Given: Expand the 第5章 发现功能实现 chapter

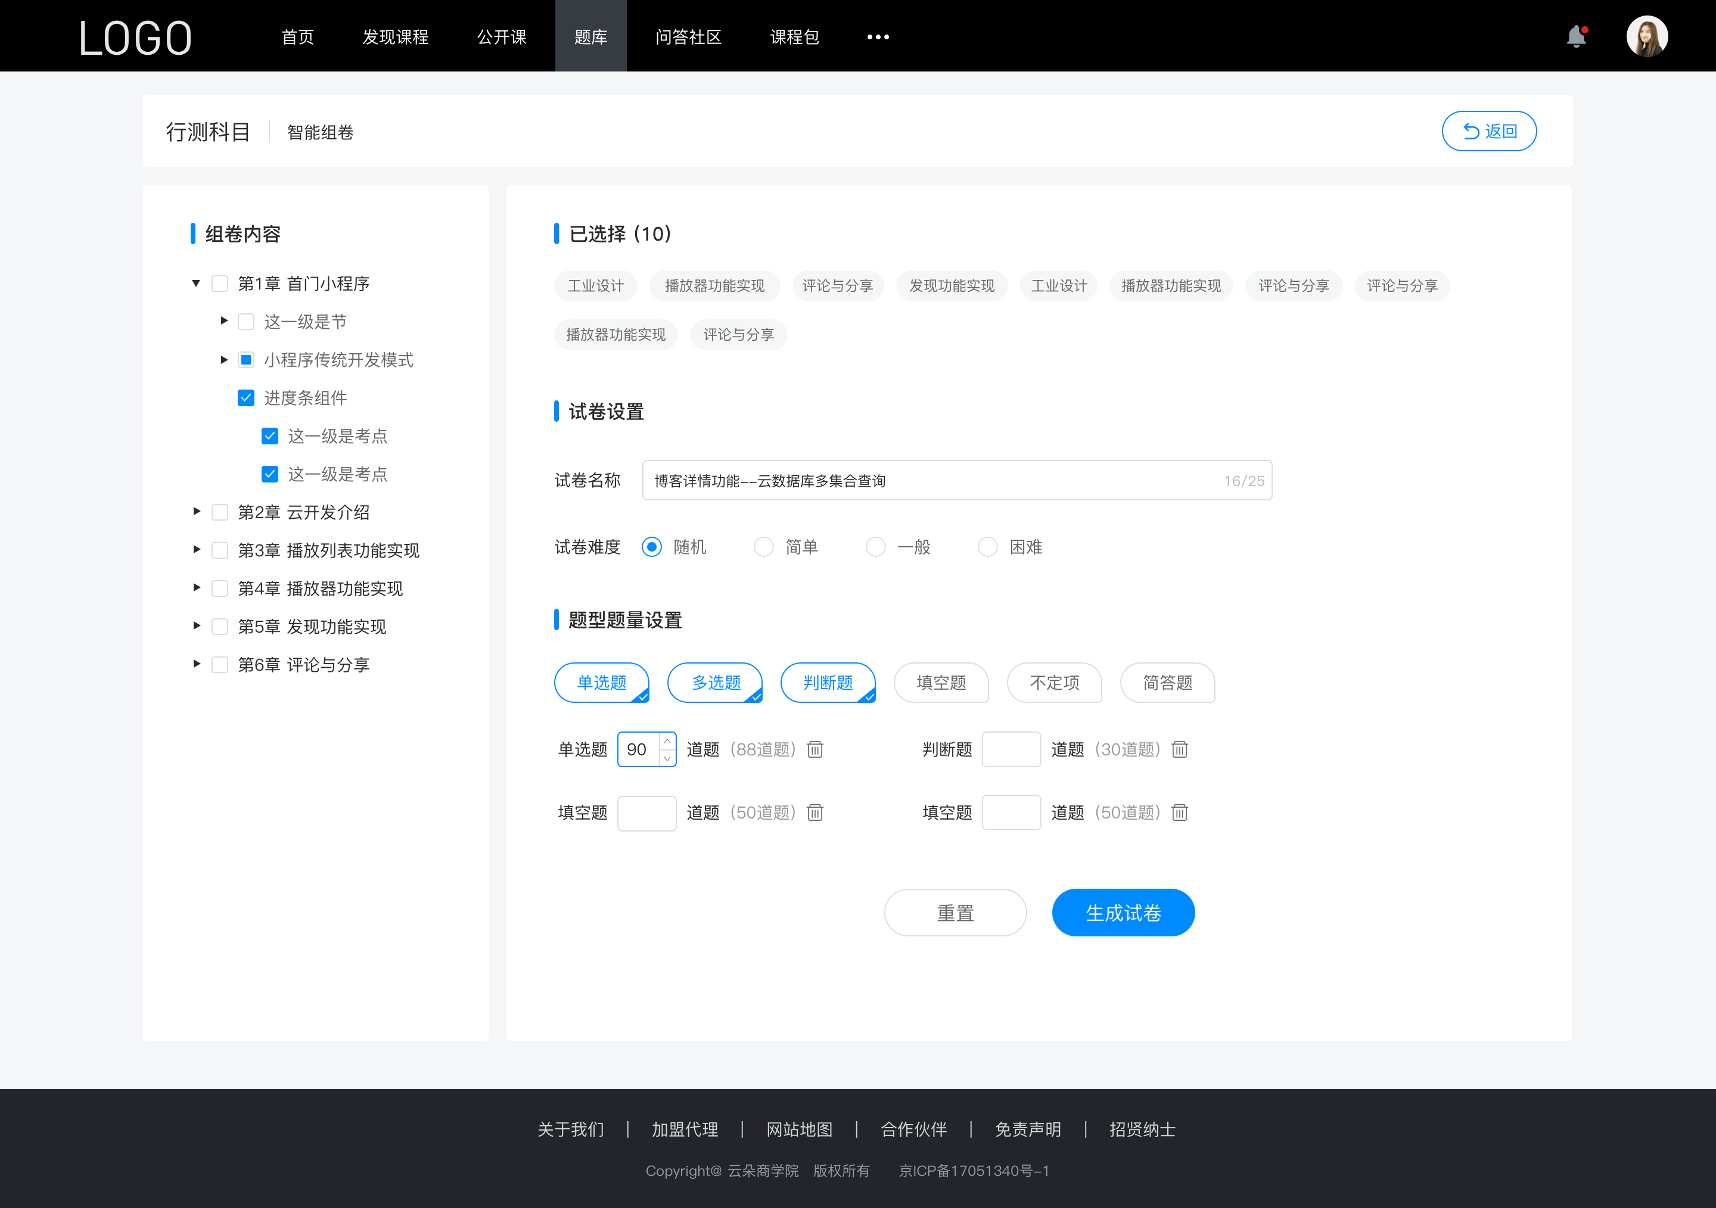Looking at the screenshot, I should click(194, 625).
